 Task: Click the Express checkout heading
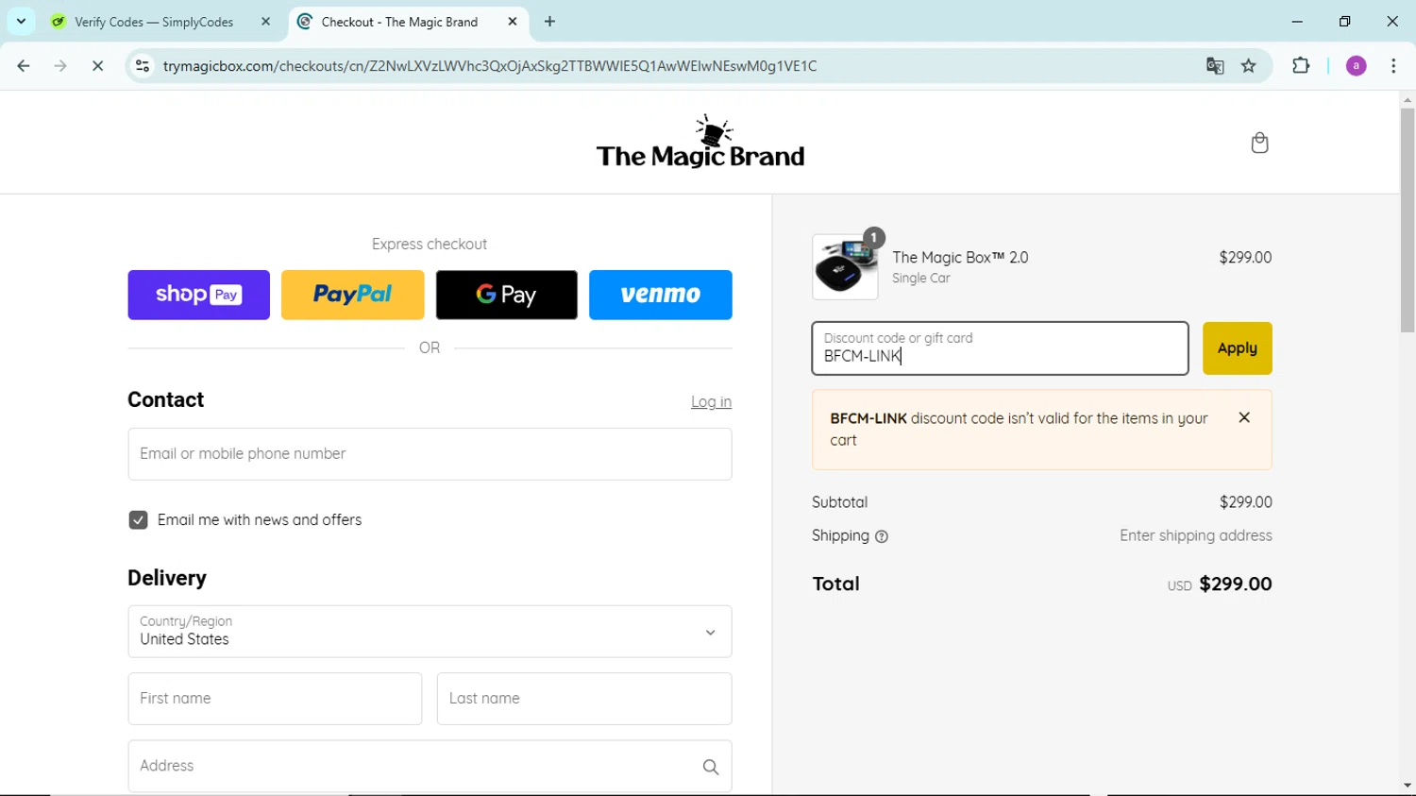tap(430, 245)
